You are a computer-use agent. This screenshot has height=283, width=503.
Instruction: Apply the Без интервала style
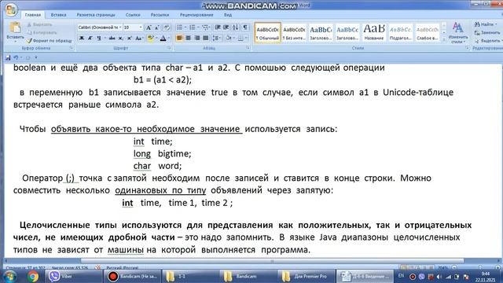coord(294,32)
